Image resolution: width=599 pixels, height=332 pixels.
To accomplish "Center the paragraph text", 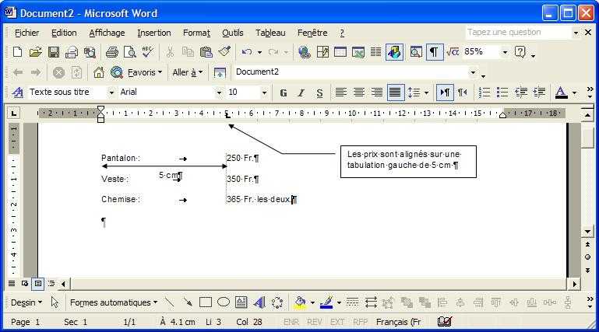I will click(x=359, y=93).
